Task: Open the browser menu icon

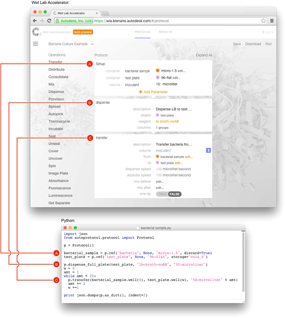Action: [x=272, y=21]
